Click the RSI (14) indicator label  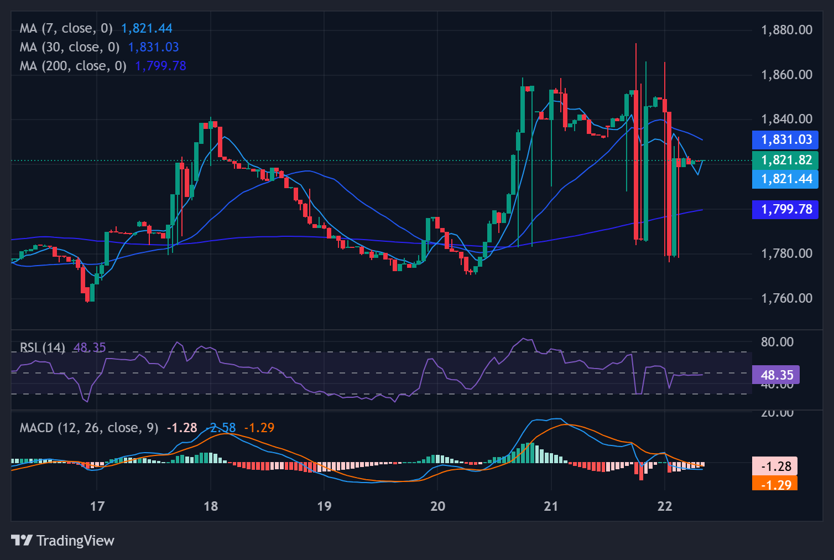tap(42, 348)
